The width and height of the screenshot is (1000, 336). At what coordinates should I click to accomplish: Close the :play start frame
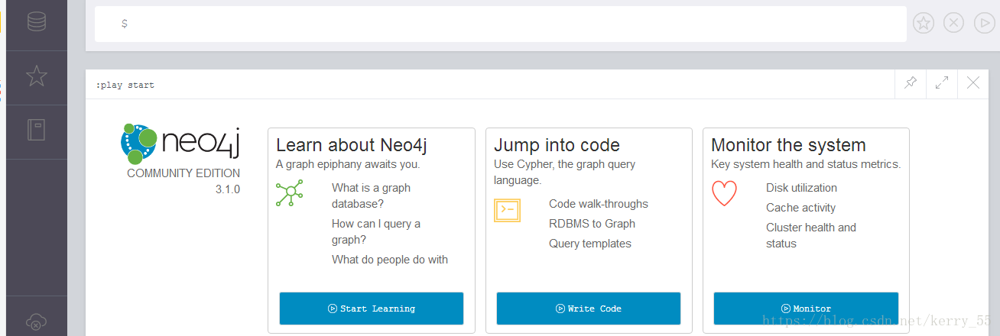(973, 83)
